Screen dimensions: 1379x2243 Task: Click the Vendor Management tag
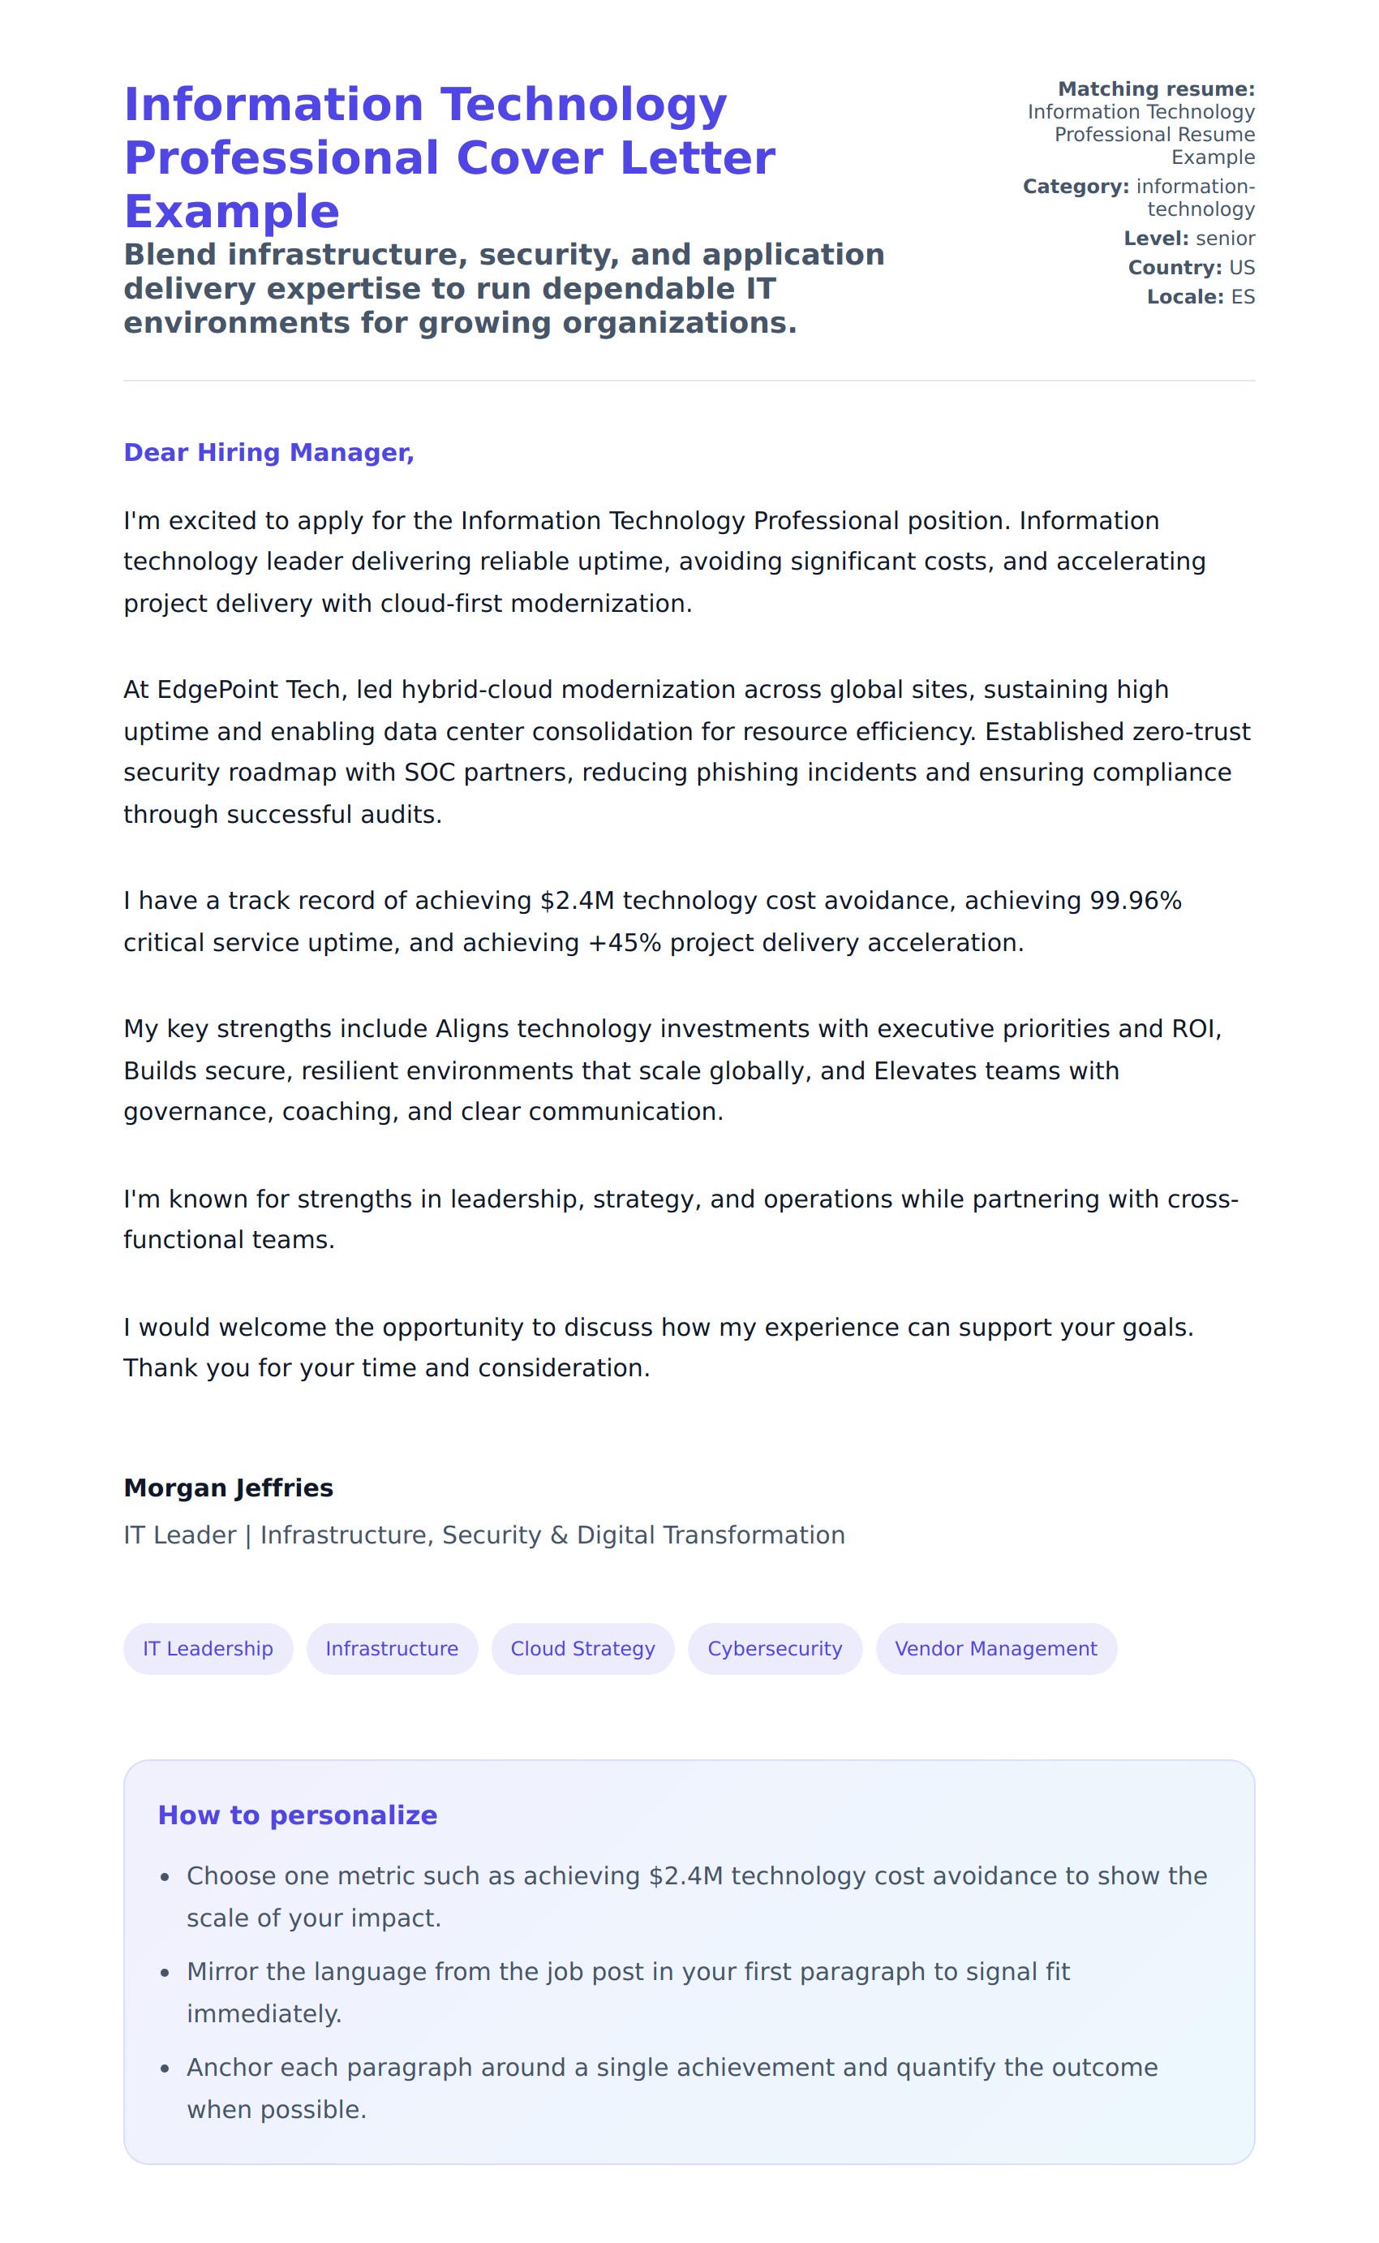tap(996, 1648)
